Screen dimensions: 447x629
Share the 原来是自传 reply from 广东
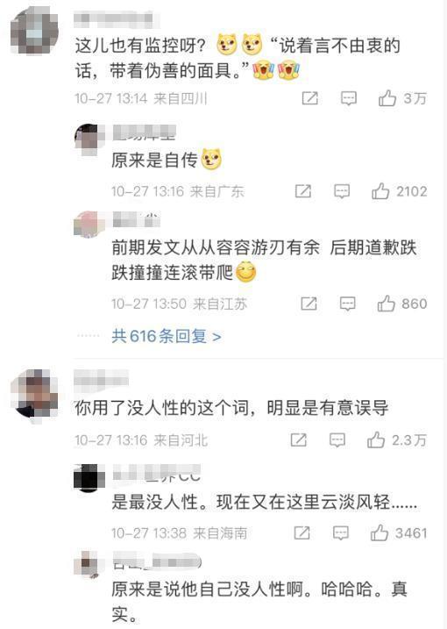coord(303,191)
